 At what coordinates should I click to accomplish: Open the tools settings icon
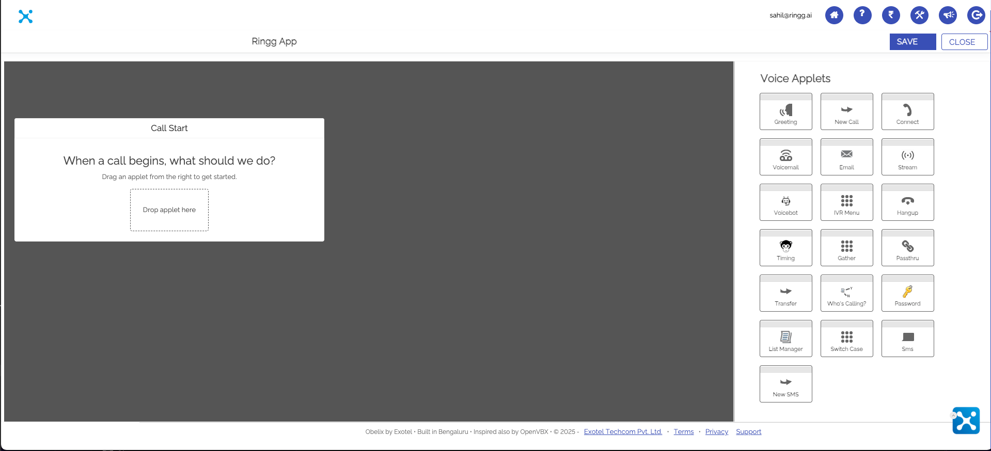click(919, 15)
